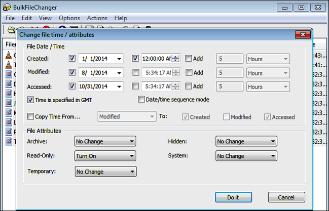Click the disabled Created target checkbox
329x211 pixels.
[x=185, y=117]
